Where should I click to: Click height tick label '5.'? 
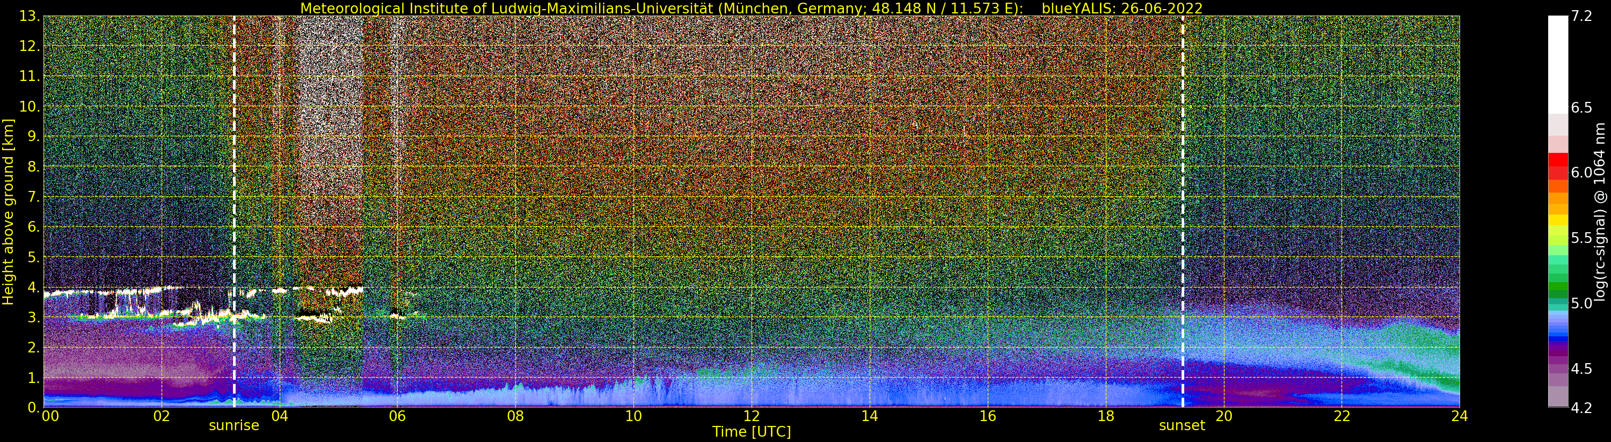click(34, 257)
